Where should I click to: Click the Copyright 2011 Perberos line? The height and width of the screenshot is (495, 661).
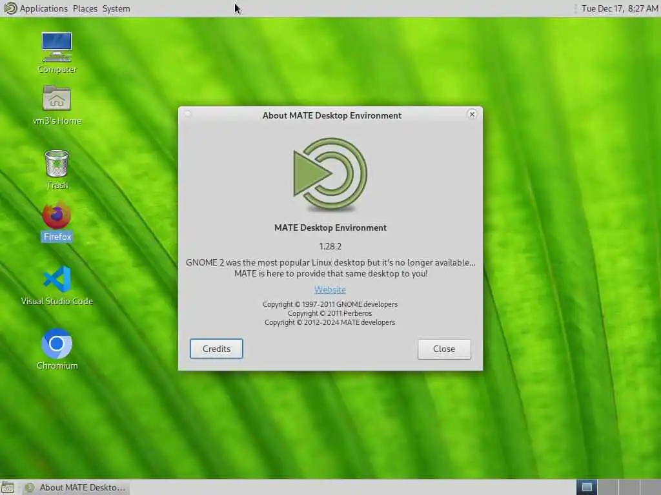pos(330,313)
